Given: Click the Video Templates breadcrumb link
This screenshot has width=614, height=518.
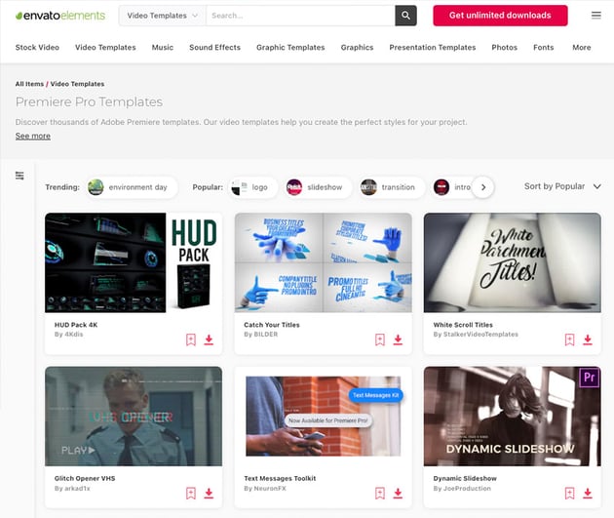Looking at the screenshot, I should 77,84.
